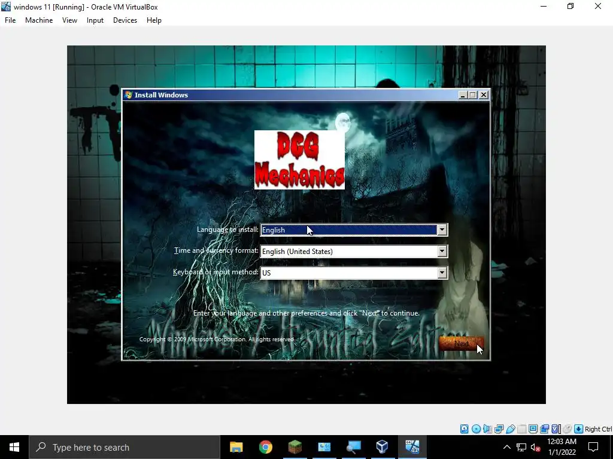This screenshot has width=613, height=459.
Task: Click the Right Ctrl host key text
Action: pos(598,429)
